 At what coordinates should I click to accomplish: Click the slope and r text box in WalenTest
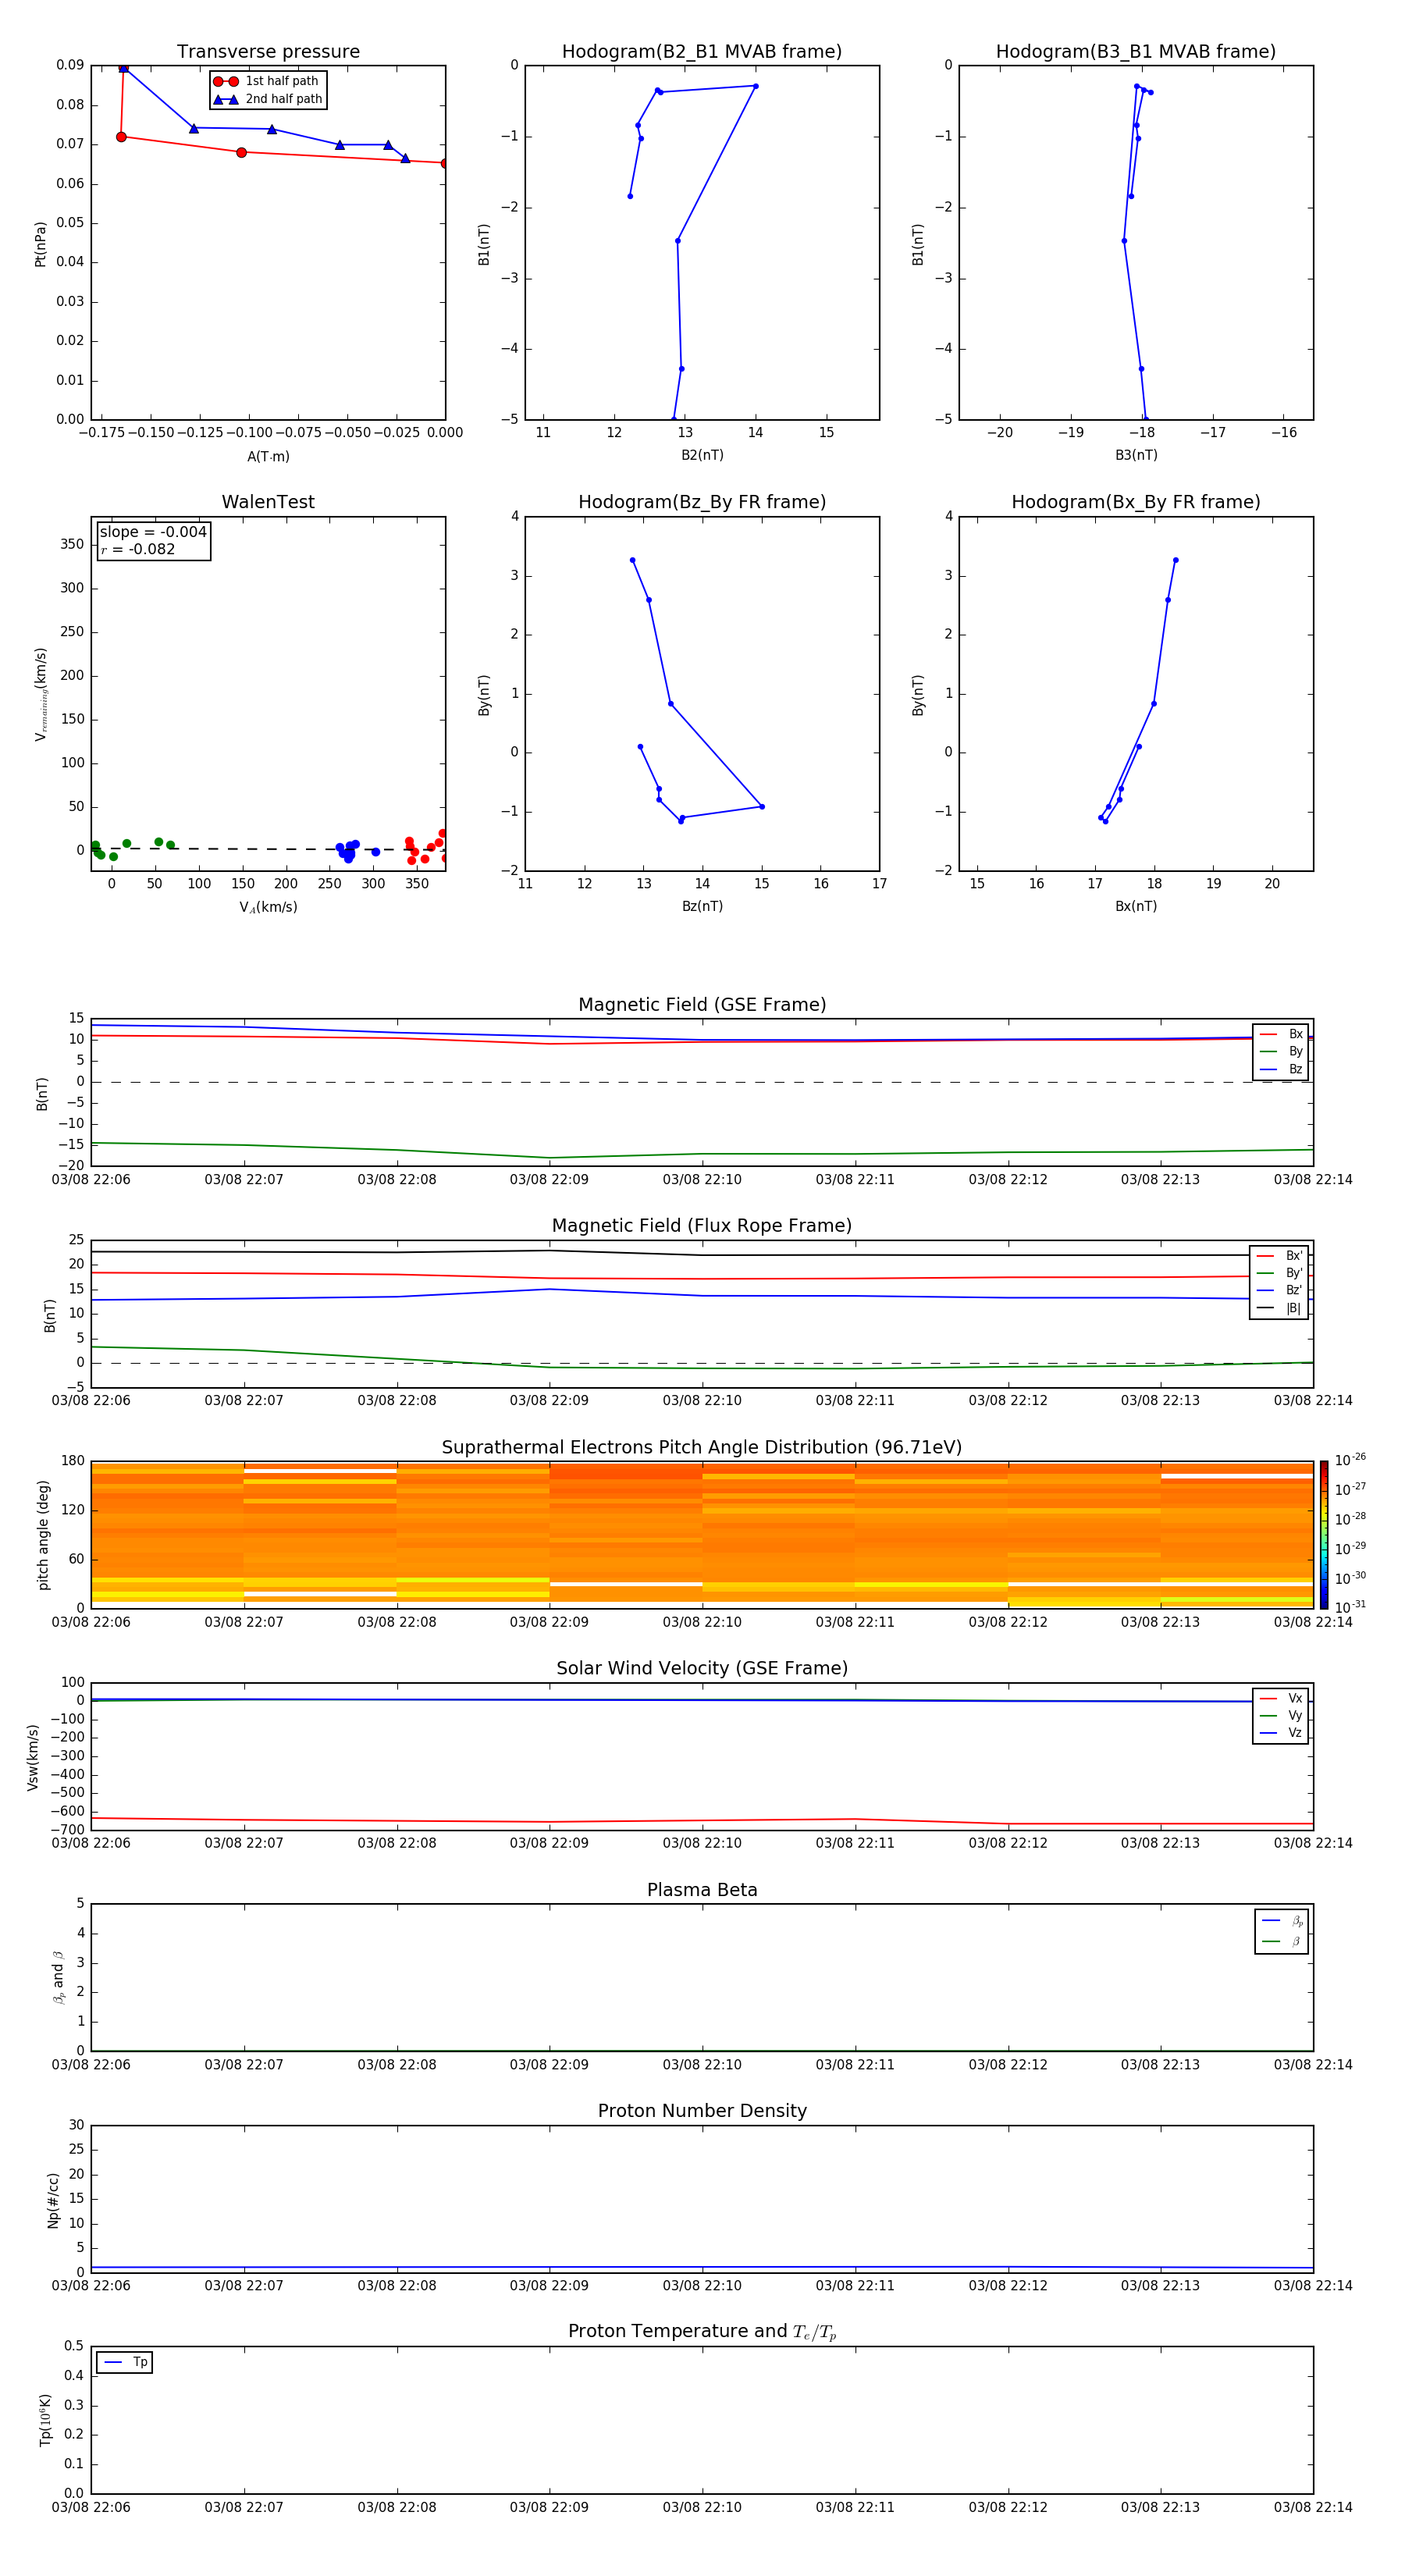point(153,540)
